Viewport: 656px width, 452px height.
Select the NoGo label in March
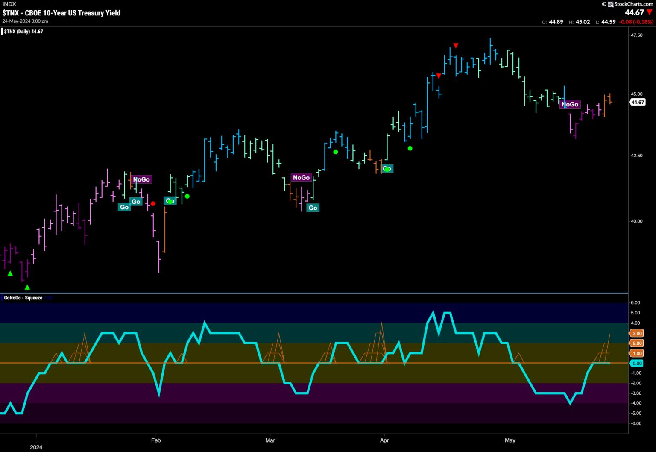(301, 177)
